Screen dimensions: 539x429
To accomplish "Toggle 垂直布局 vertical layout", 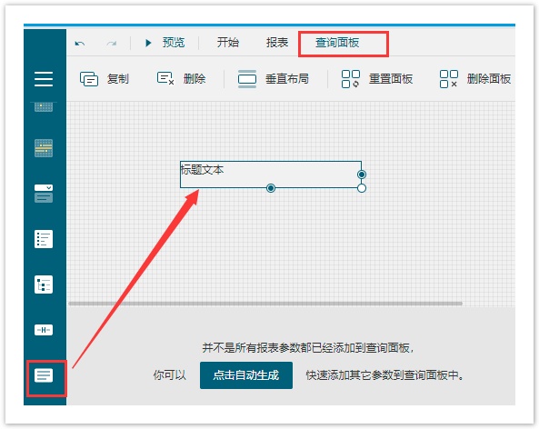I will pyautogui.click(x=274, y=79).
